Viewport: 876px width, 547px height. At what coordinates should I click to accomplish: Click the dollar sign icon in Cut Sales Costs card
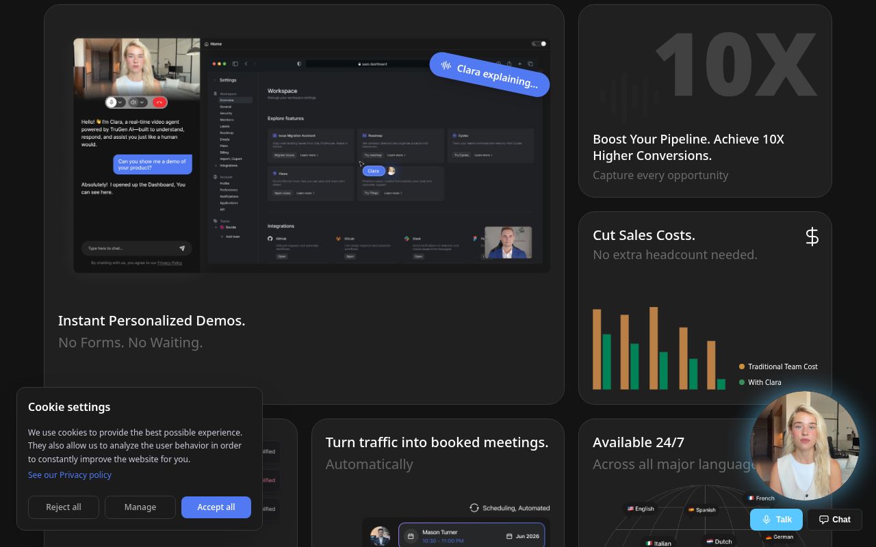pyautogui.click(x=812, y=237)
